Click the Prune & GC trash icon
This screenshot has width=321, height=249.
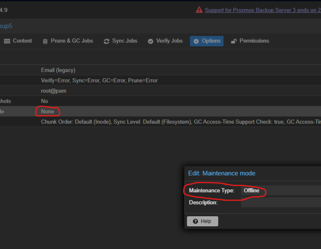pos(45,41)
